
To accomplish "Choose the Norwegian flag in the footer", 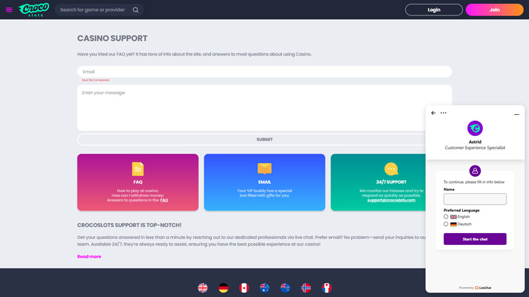I will [x=305, y=288].
